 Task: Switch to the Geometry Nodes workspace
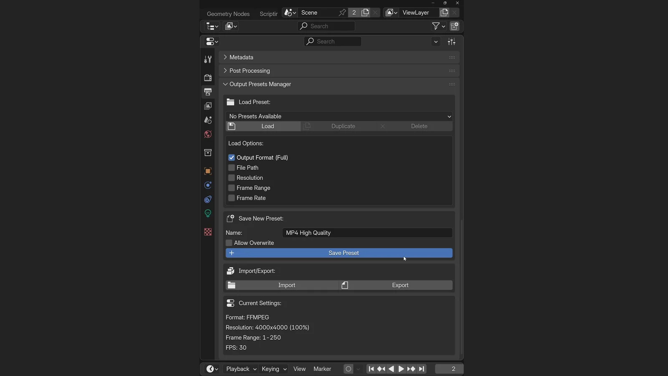click(x=228, y=14)
